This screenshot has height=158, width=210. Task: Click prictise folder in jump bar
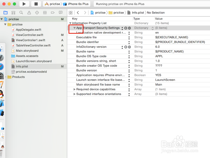116,13
